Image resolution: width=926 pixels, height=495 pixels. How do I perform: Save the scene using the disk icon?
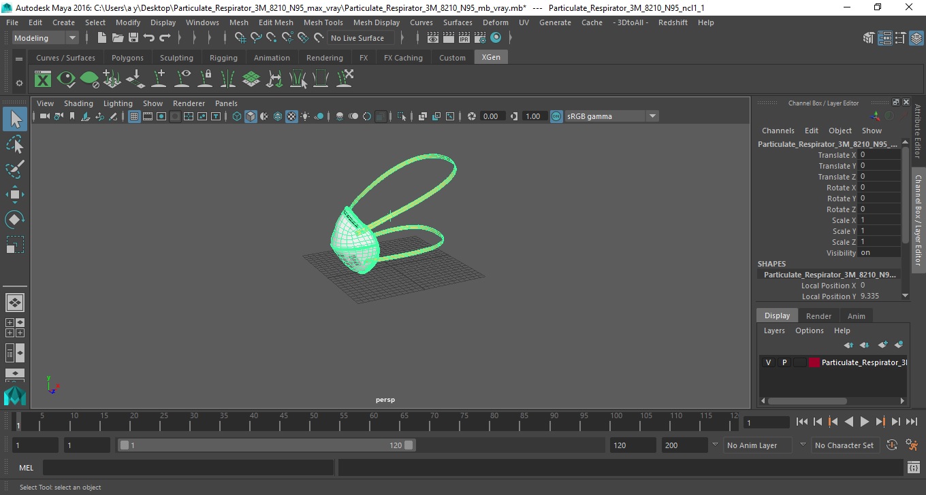tap(133, 38)
